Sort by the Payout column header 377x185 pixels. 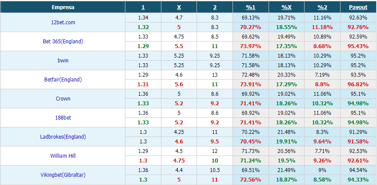[358, 7]
